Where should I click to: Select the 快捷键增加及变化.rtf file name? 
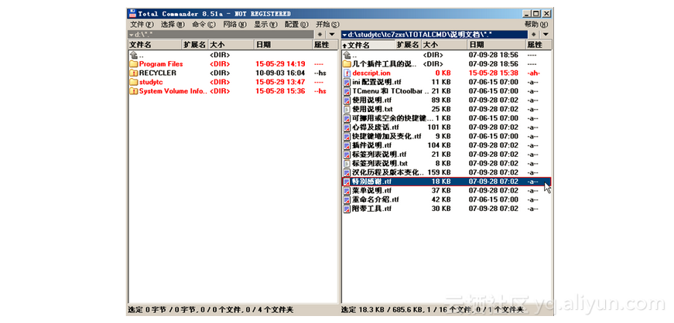(387, 136)
